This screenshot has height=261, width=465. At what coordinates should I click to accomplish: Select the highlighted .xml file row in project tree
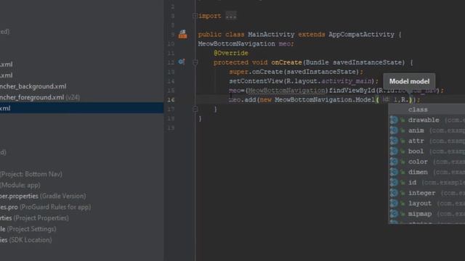81,108
